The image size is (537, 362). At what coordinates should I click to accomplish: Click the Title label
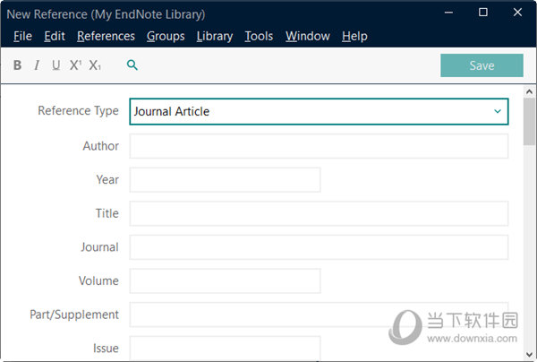107,213
